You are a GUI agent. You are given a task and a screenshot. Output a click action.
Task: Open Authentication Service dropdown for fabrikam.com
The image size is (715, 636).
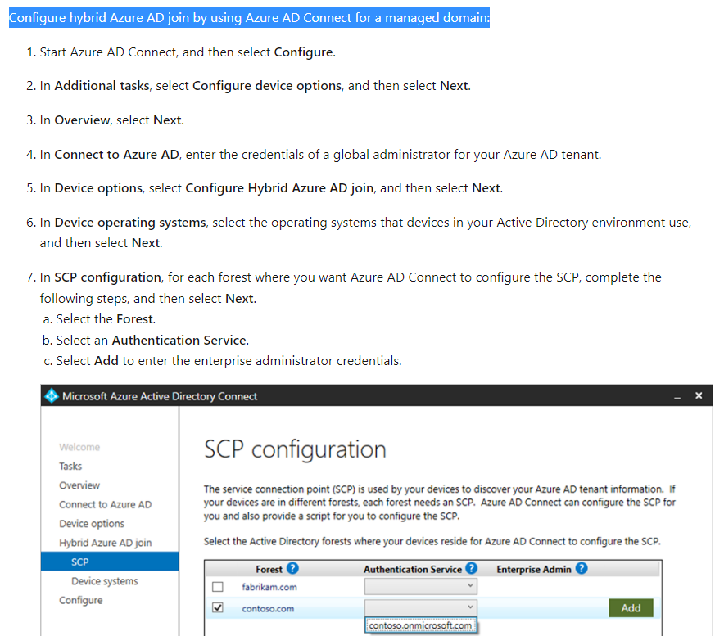point(420,585)
